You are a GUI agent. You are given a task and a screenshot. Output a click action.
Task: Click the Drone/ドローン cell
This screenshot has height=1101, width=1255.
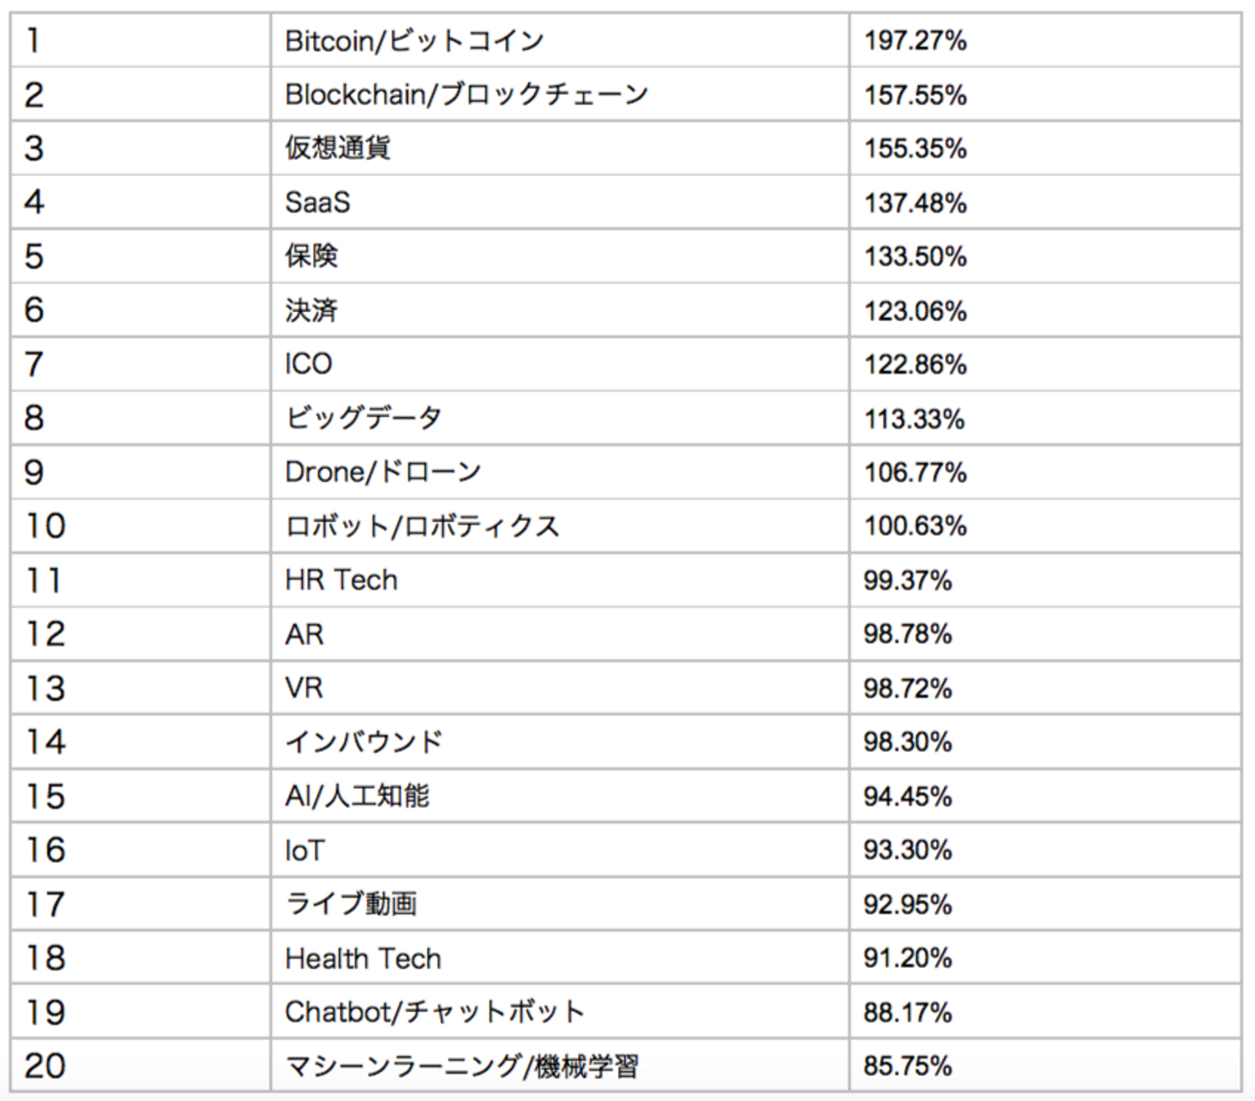(383, 472)
